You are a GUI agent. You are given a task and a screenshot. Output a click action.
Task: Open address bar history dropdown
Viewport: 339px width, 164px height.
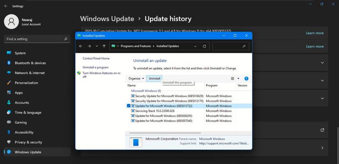click(x=196, y=46)
